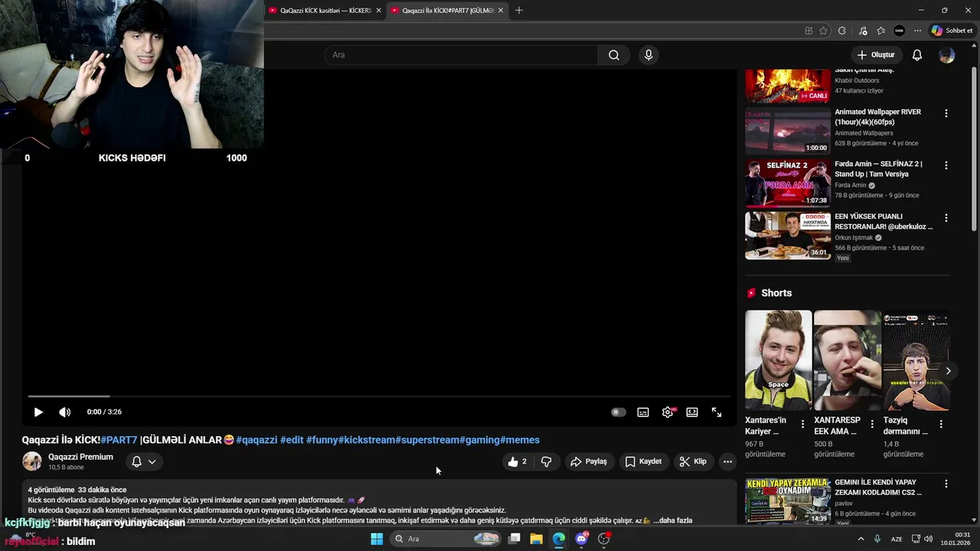This screenshot has width=980, height=551.
Task: Turn on subtitles with the captions icon
Action: tap(643, 412)
